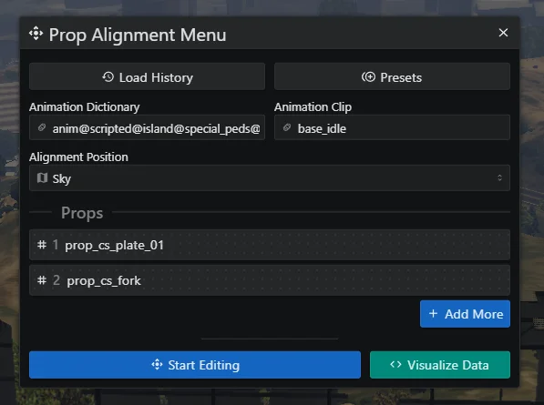This screenshot has width=544, height=405.
Task: Click the link icon in Animation Dictionary field
Action: (x=42, y=127)
